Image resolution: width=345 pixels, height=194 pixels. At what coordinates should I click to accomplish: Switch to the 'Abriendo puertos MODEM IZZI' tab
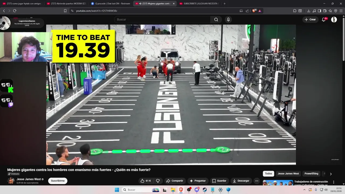point(67,4)
